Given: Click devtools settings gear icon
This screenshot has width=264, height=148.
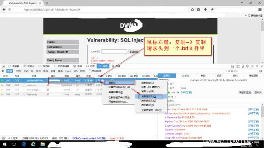Looking at the screenshot, I should [x=247, y=66].
